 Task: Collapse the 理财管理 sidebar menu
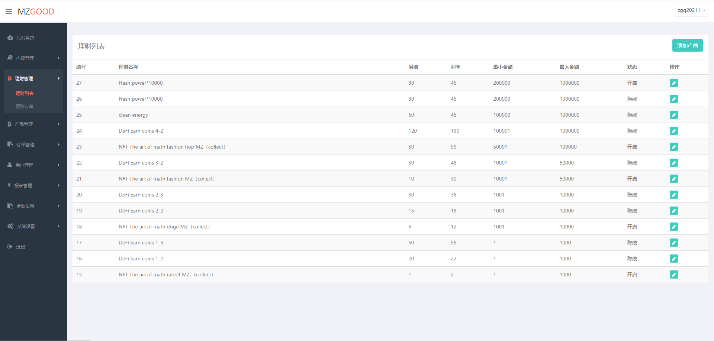click(33, 78)
